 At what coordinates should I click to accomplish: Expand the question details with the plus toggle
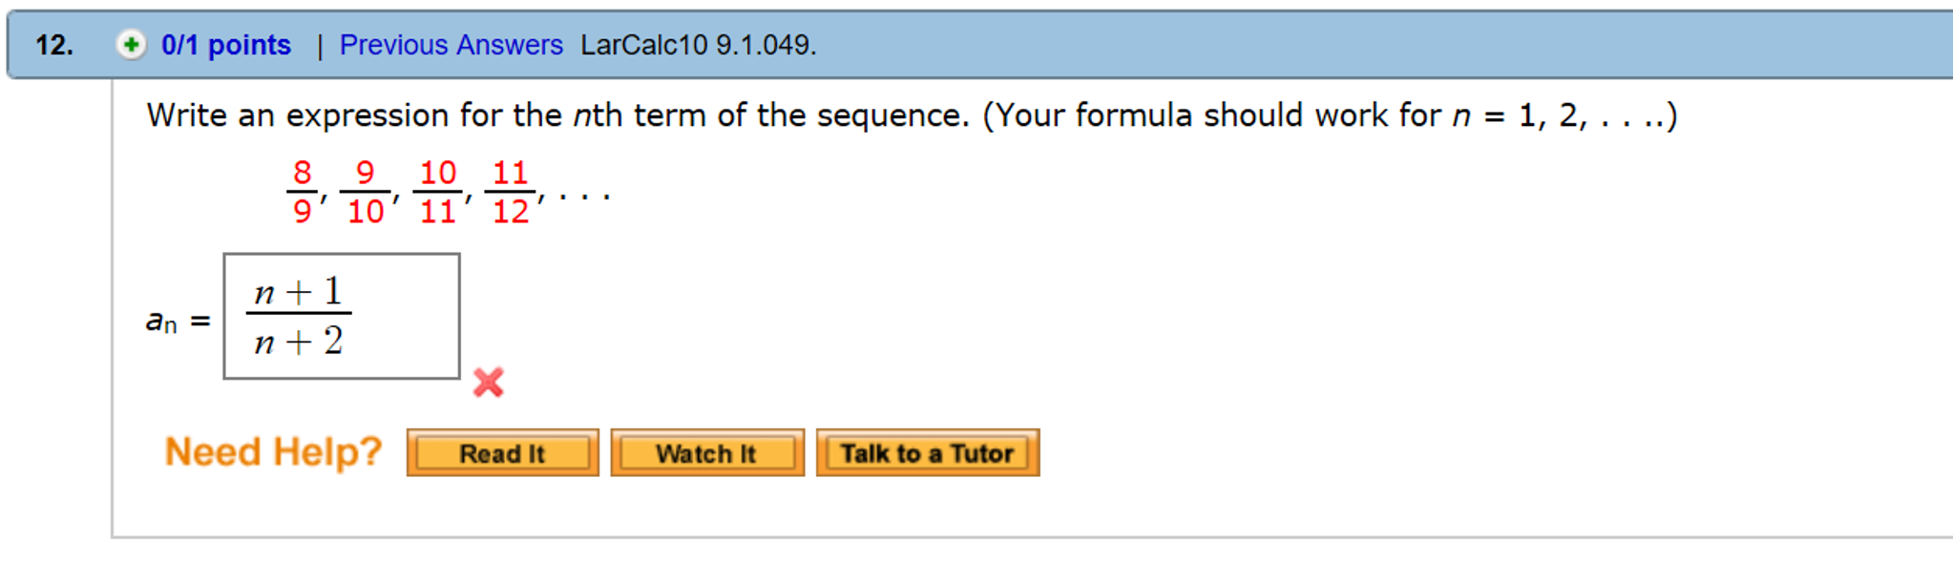tap(131, 45)
